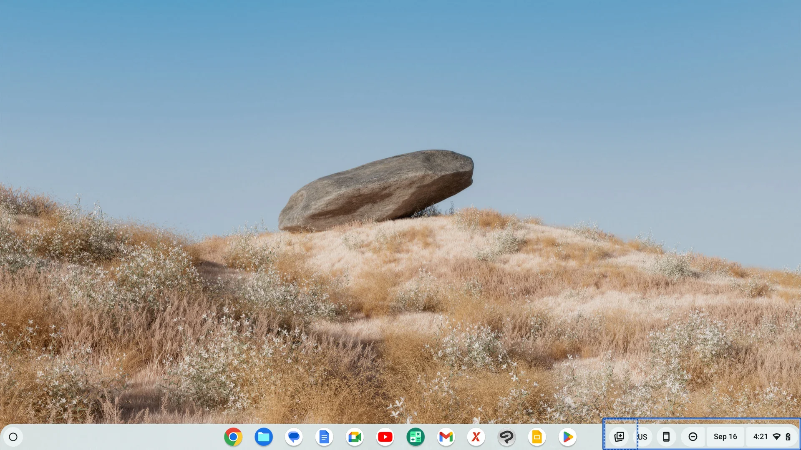The height and width of the screenshot is (450, 801).
Task: Open the calendar via Sep 16
Action: click(725, 437)
